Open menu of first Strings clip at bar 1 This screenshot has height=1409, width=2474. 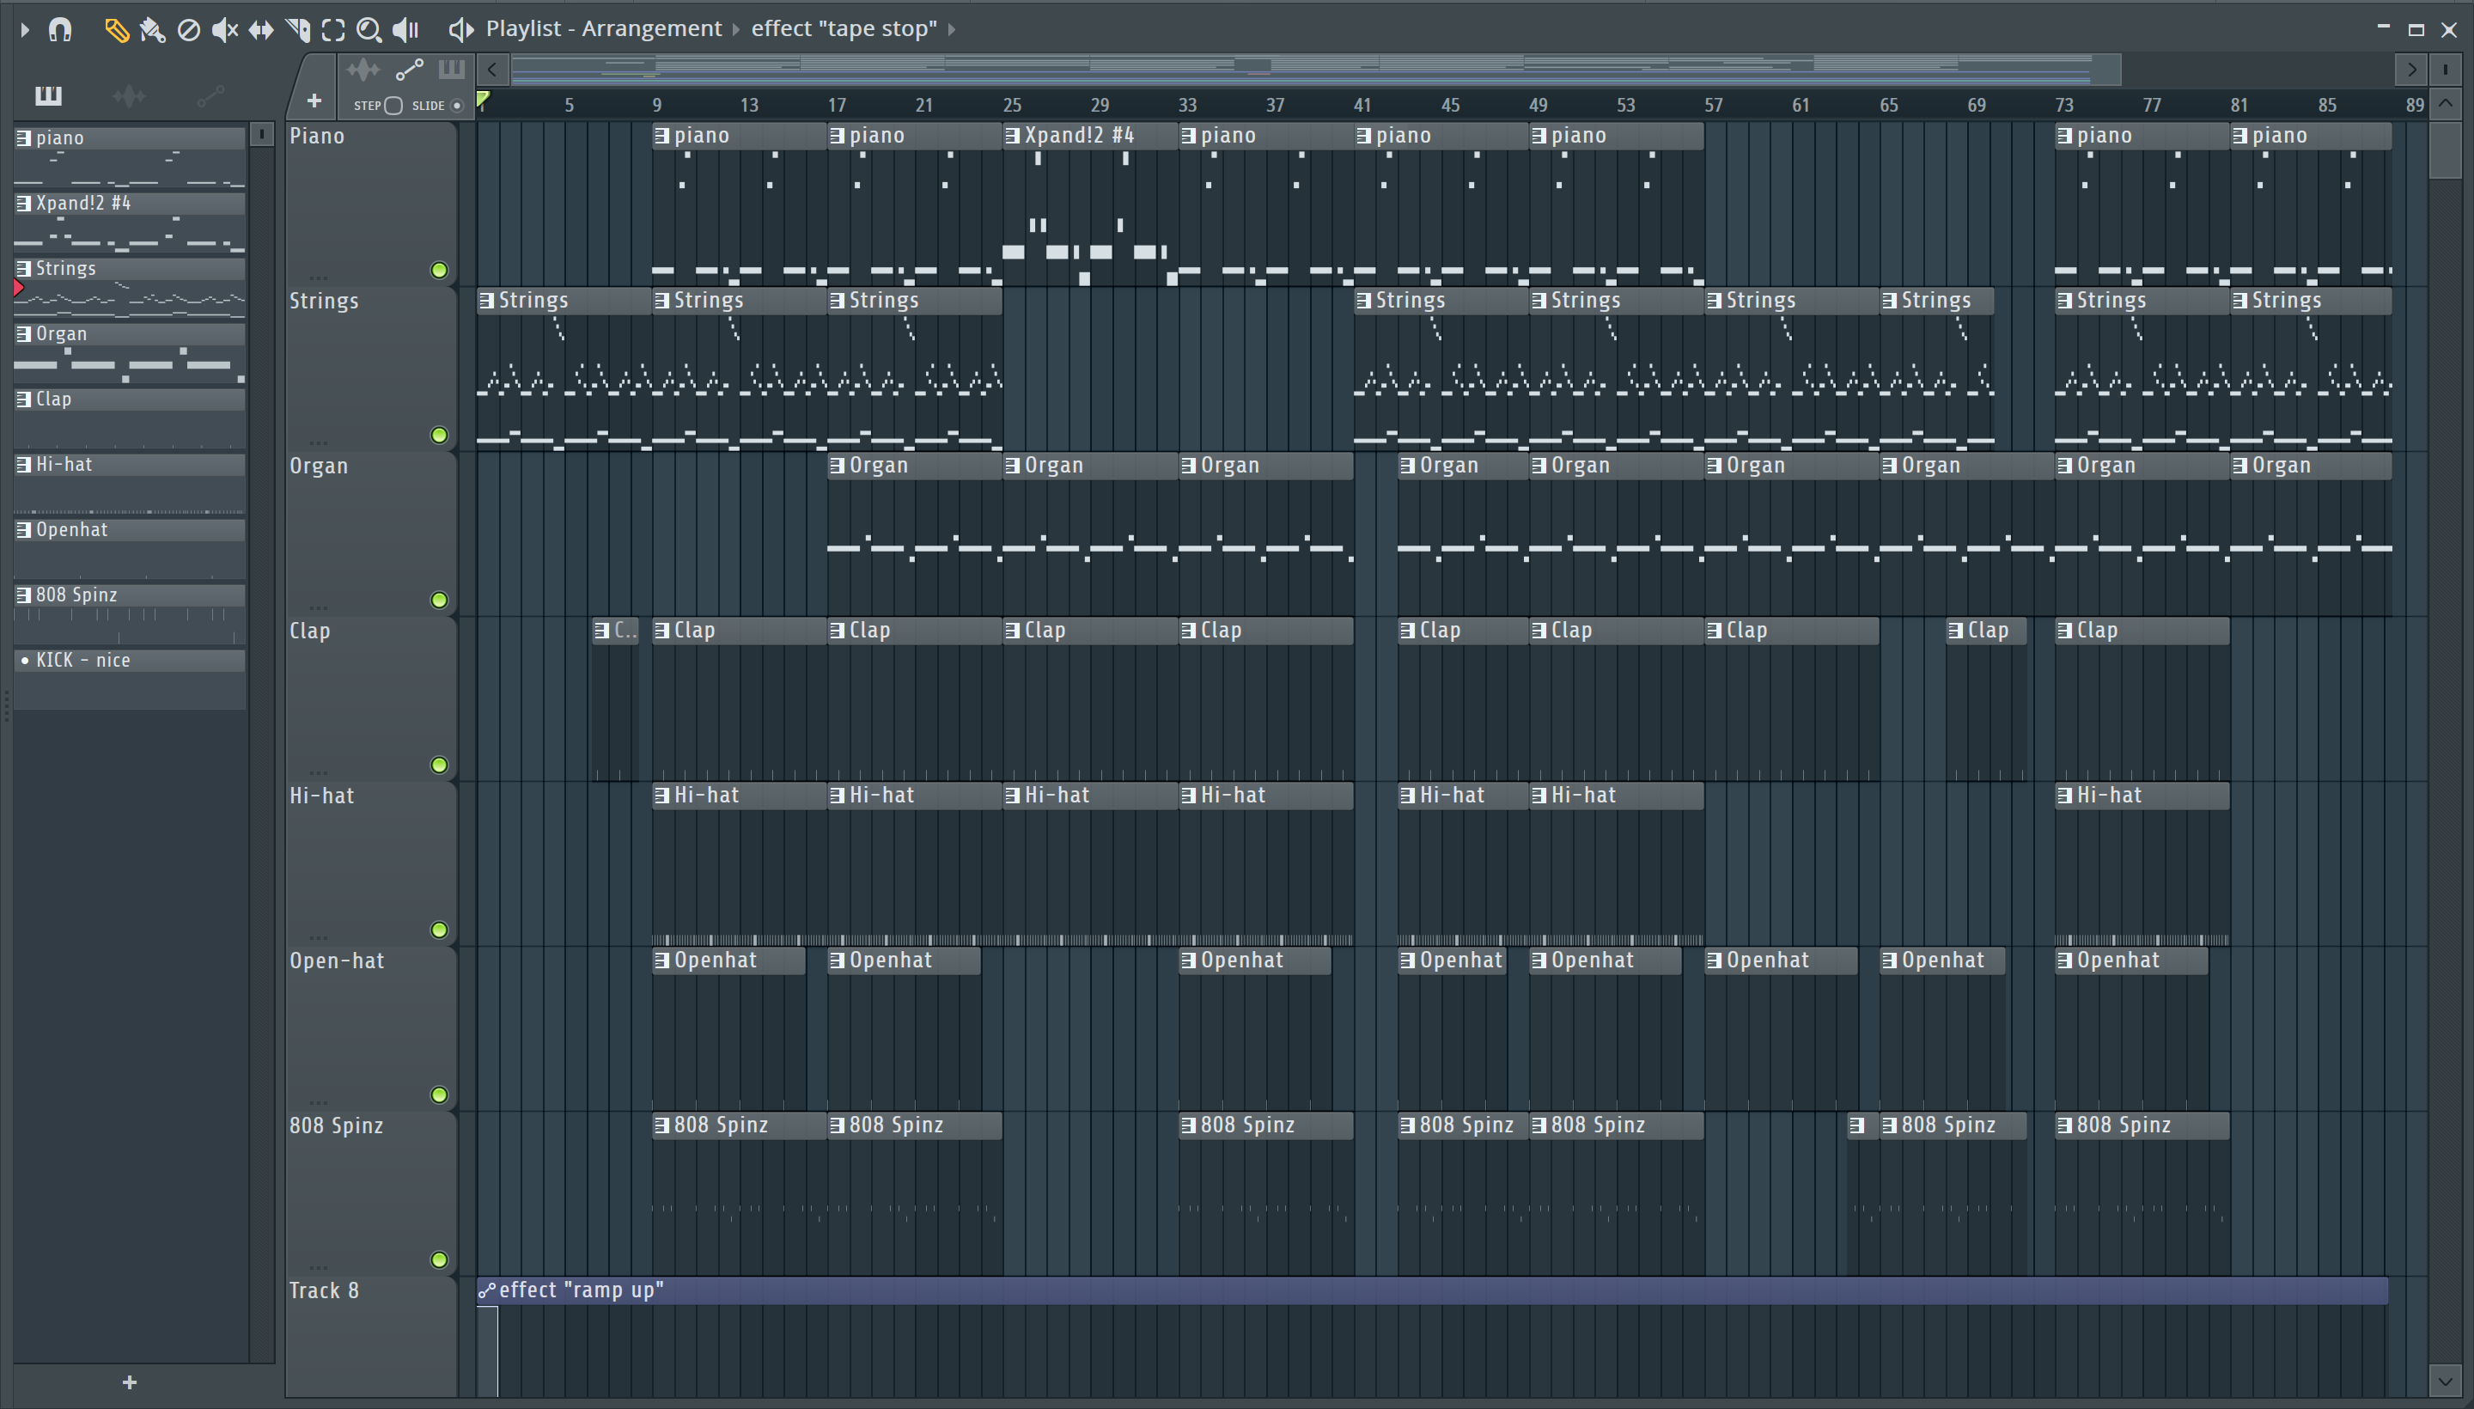click(x=487, y=301)
